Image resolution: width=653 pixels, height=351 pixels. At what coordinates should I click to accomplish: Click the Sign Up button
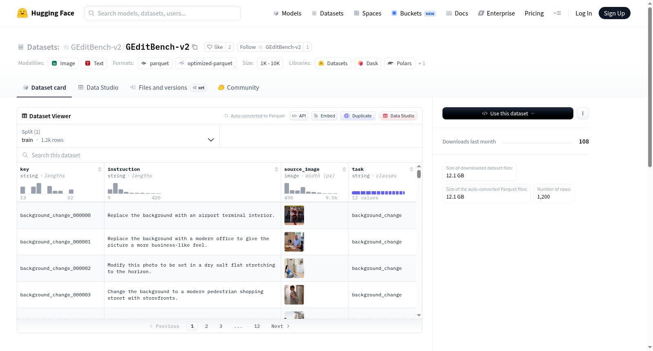614,13
